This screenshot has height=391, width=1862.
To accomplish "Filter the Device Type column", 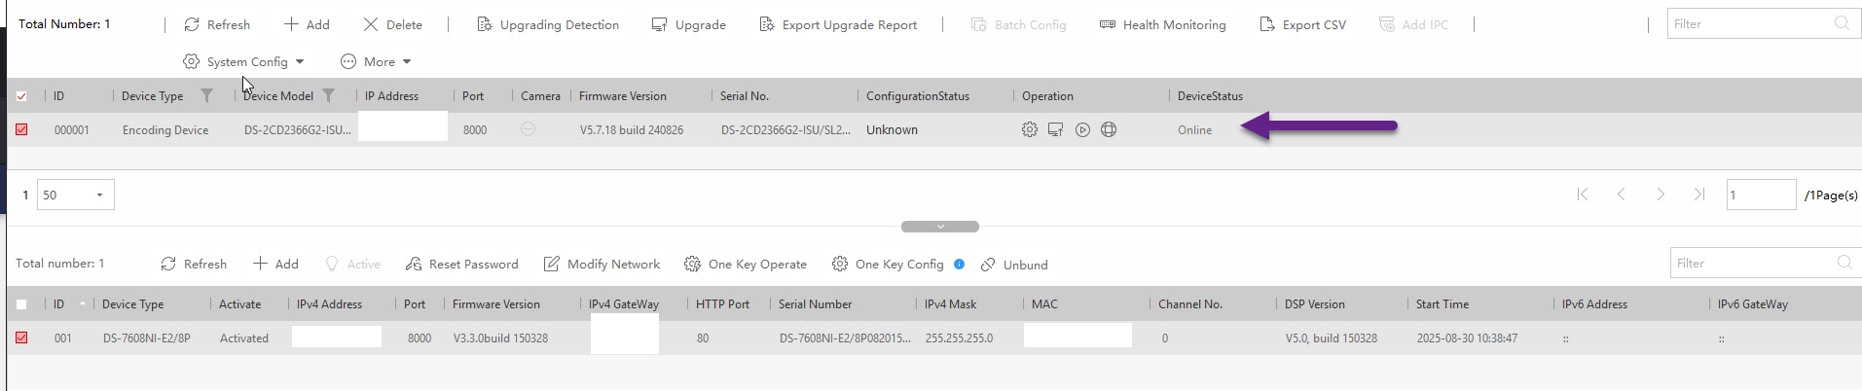I will (206, 95).
